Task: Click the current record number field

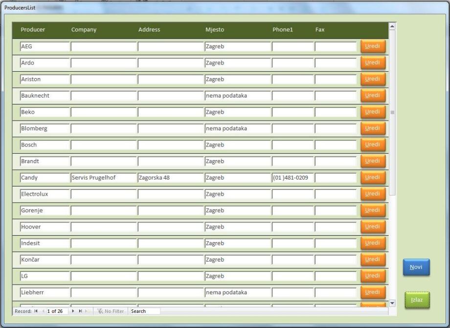Action: [x=57, y=311]
